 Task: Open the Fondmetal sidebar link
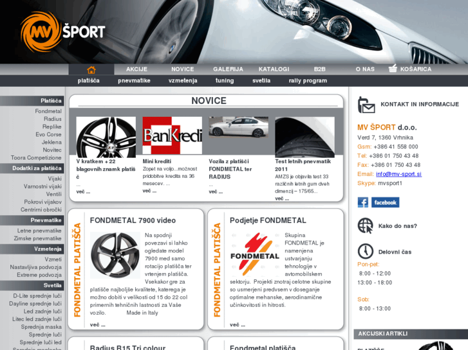pyautogui.click(x=48, y=111)
